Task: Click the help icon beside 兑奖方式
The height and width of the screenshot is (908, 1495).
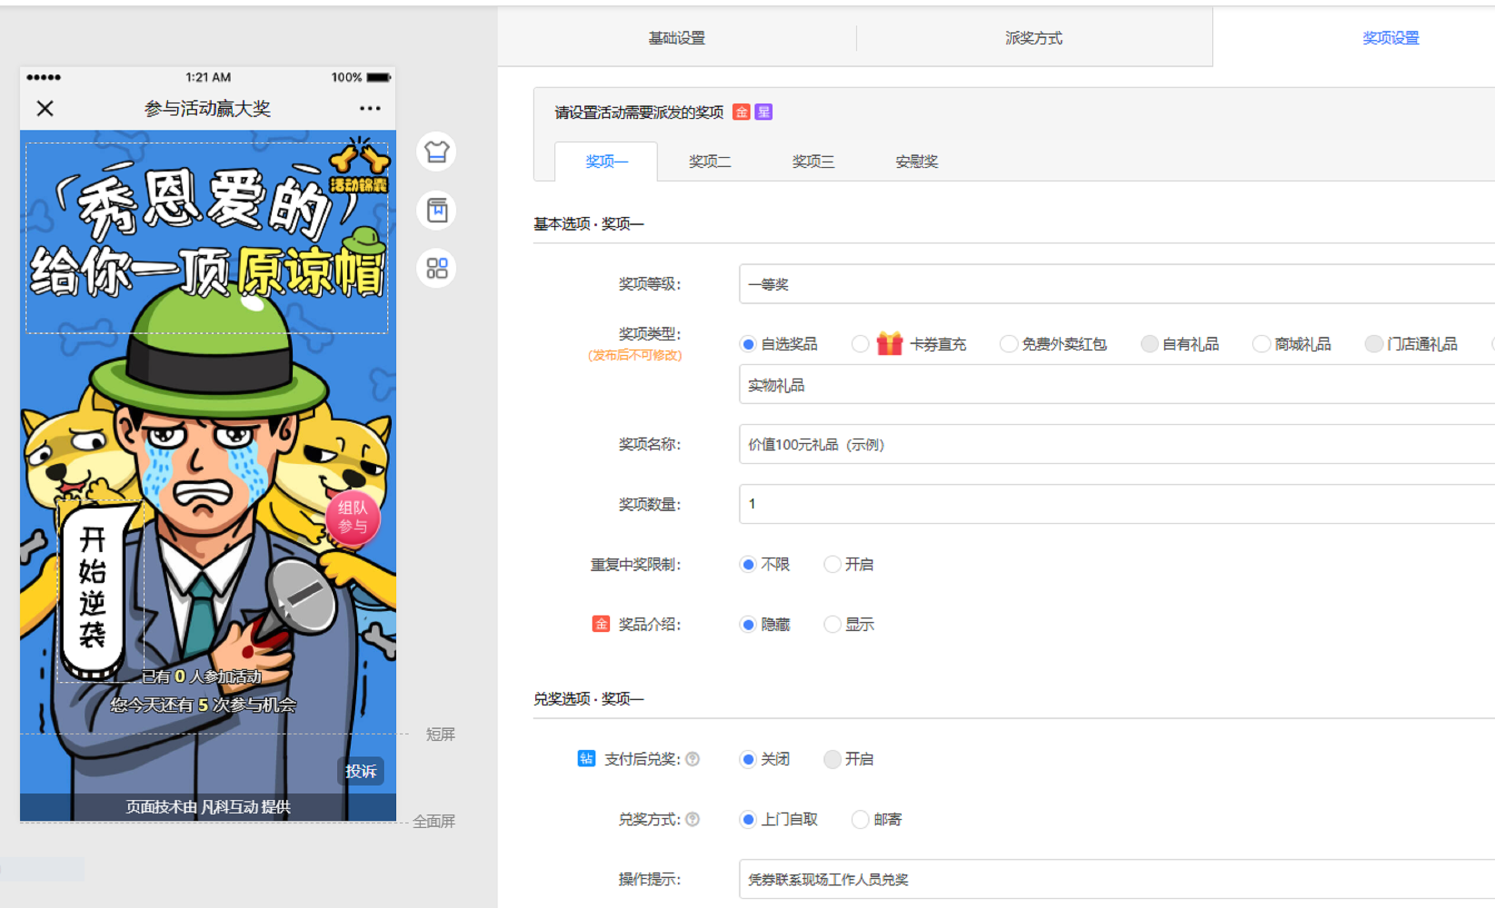Action: pyautogui.click(x=692, y=819)
